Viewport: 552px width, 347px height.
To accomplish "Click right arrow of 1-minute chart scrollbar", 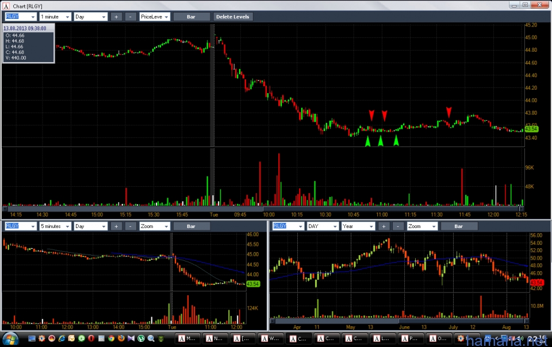I will pyautogui.click(x=522, y=209).
